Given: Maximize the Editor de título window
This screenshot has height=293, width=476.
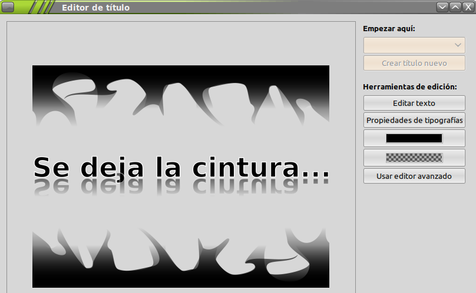Looking at the screenshot, I should [455, 7].
